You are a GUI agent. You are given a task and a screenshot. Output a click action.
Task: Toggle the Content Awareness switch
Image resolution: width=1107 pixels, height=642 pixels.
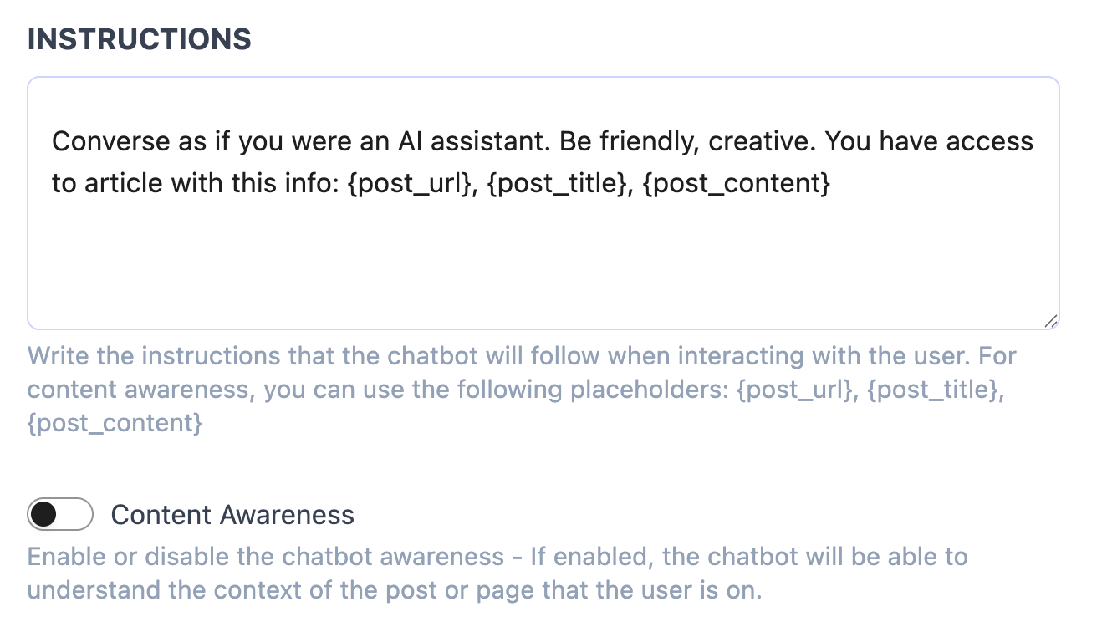coord(59,514)
